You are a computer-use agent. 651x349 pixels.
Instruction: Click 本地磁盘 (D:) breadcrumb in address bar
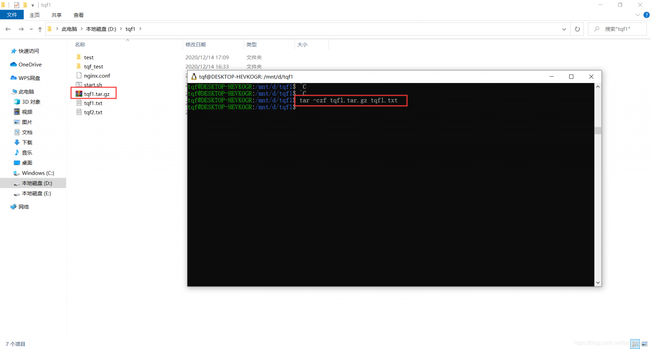pyautogui.click(x=101, y=29)
